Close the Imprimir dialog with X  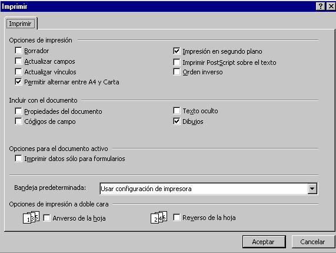(x=331, y=6)
